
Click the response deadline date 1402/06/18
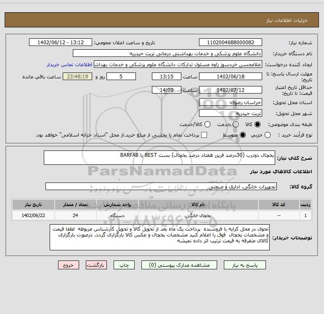click(231, 76)
